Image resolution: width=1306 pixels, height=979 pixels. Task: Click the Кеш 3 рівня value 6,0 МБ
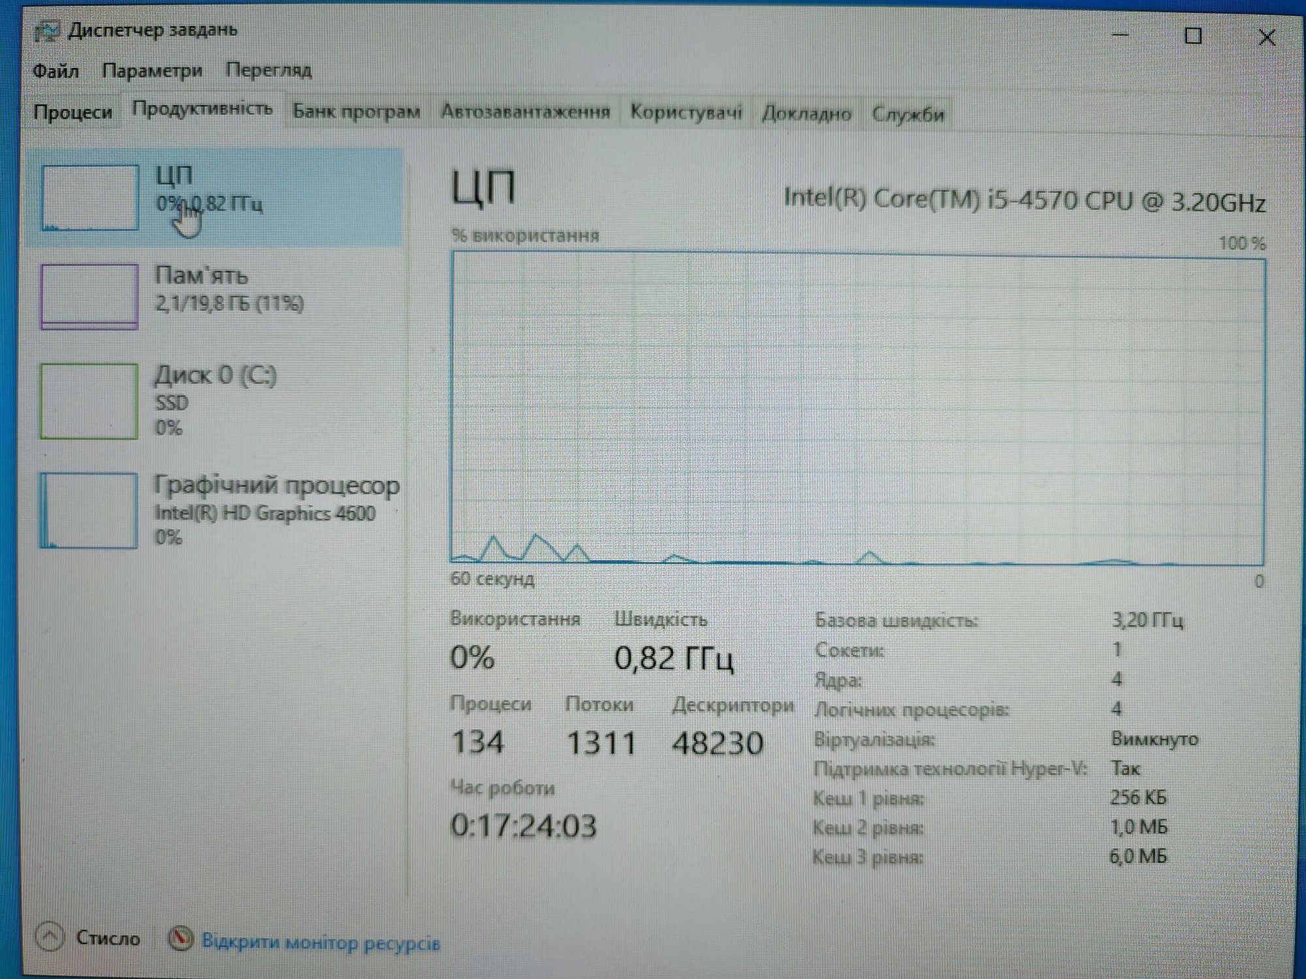(1138, 856)
